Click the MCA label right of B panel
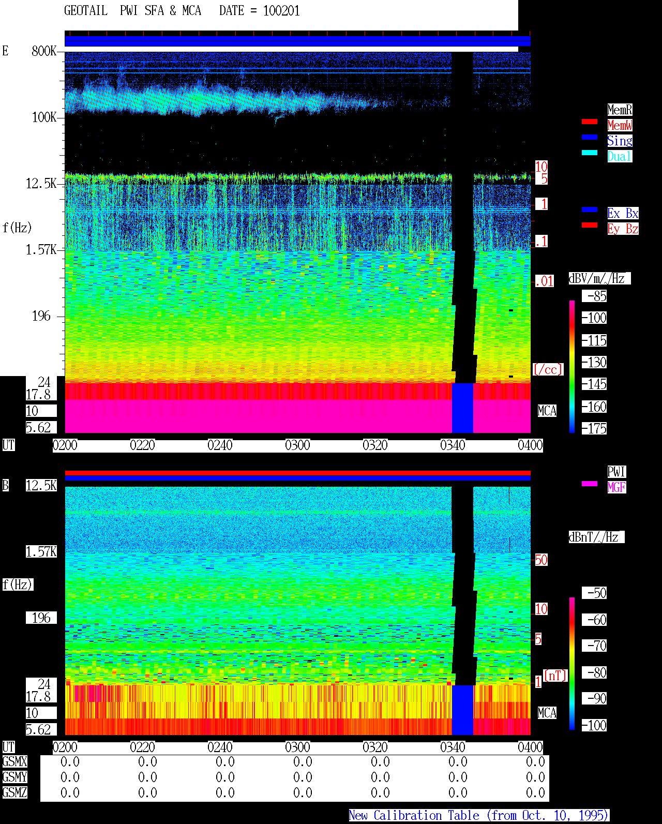Viewport: 662px width, 824px height. pos(547,713)
